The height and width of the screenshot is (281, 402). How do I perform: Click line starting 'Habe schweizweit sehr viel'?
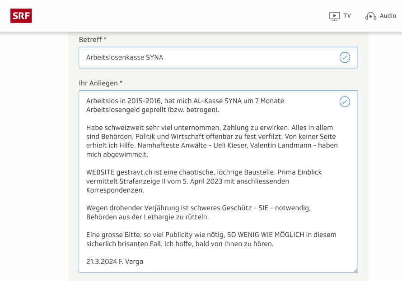pos(210,128)
